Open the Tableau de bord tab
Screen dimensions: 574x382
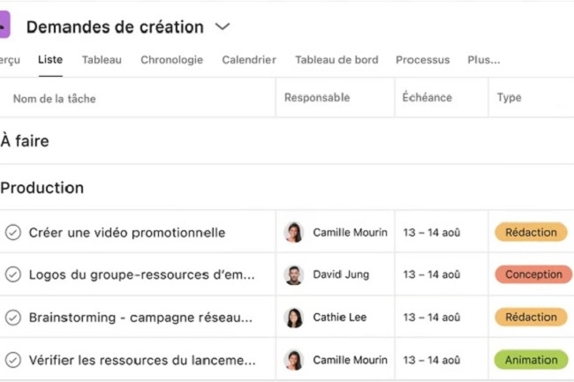pyautogui.click(x=336, y=60)
